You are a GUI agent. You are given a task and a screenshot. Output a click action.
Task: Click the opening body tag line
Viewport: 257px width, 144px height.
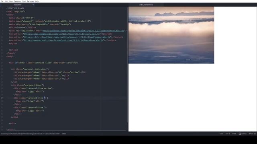click(x=10, y=56)
